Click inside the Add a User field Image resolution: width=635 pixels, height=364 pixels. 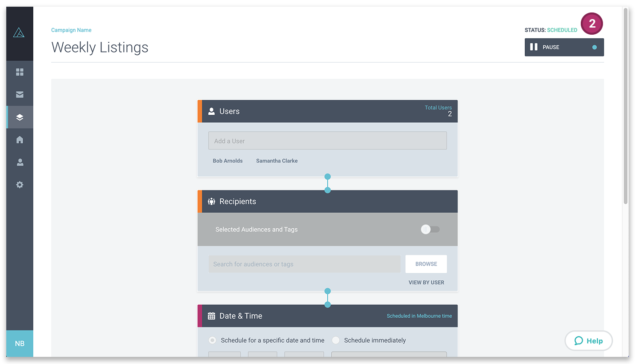pyautogui.click(x=327, y=140)
